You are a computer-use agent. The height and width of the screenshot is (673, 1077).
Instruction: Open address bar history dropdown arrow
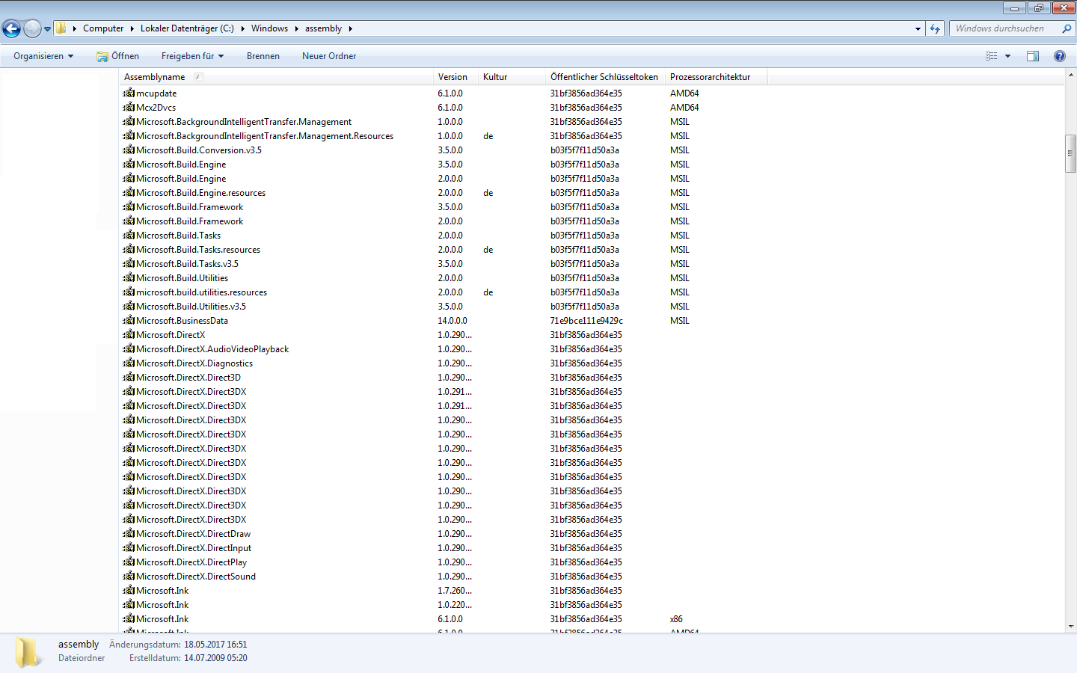click(x=918, y=28)
